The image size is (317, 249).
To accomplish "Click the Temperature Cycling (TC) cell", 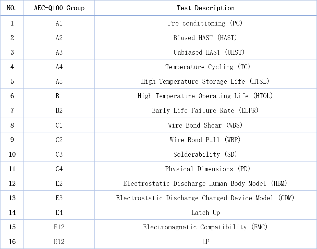I will click(208, 67).
